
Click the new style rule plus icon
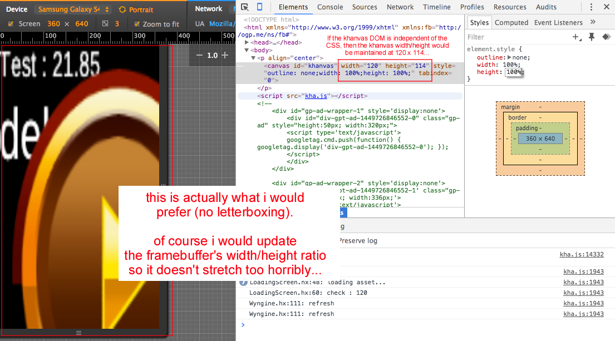[x=576, y=37]
